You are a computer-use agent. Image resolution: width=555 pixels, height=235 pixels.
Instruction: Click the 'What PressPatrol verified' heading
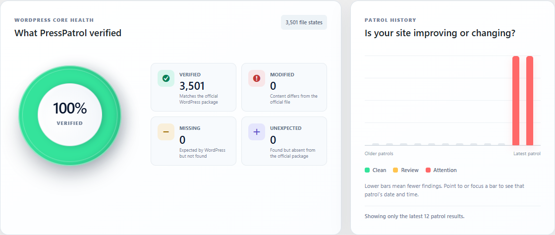click(68, 33)
